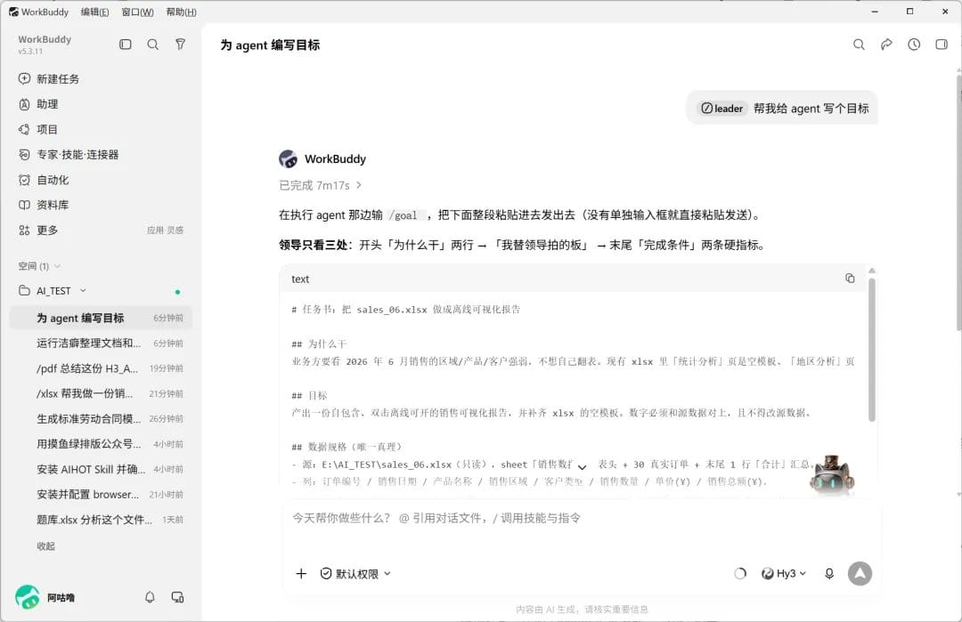Toggle the sidebar panel icon

point(126,44)
